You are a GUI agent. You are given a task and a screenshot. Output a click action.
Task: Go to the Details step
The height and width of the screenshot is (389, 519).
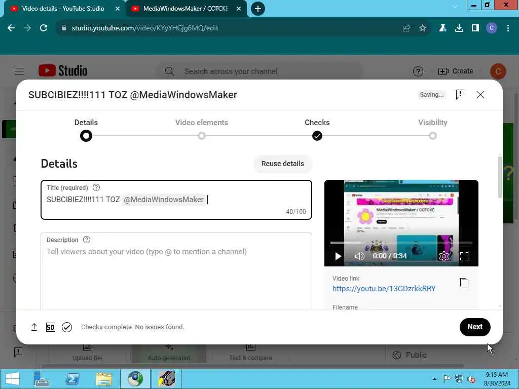click(86, 136)
